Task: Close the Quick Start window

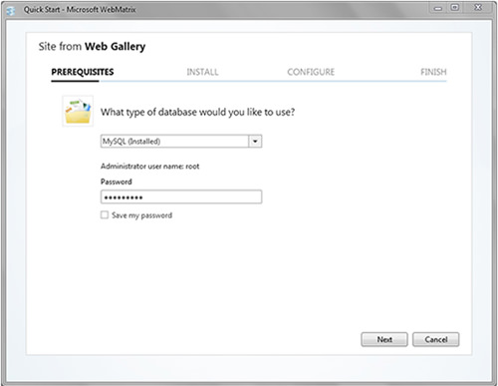Action: (478, 8)
